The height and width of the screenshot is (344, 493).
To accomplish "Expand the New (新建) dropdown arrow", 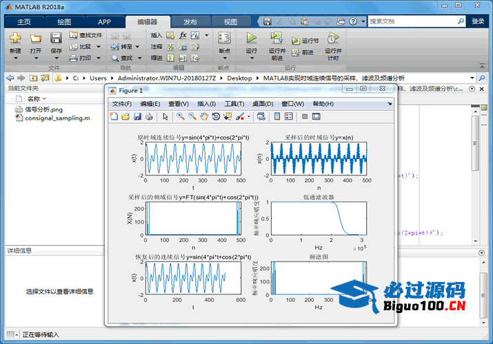I will coord(15,58).
